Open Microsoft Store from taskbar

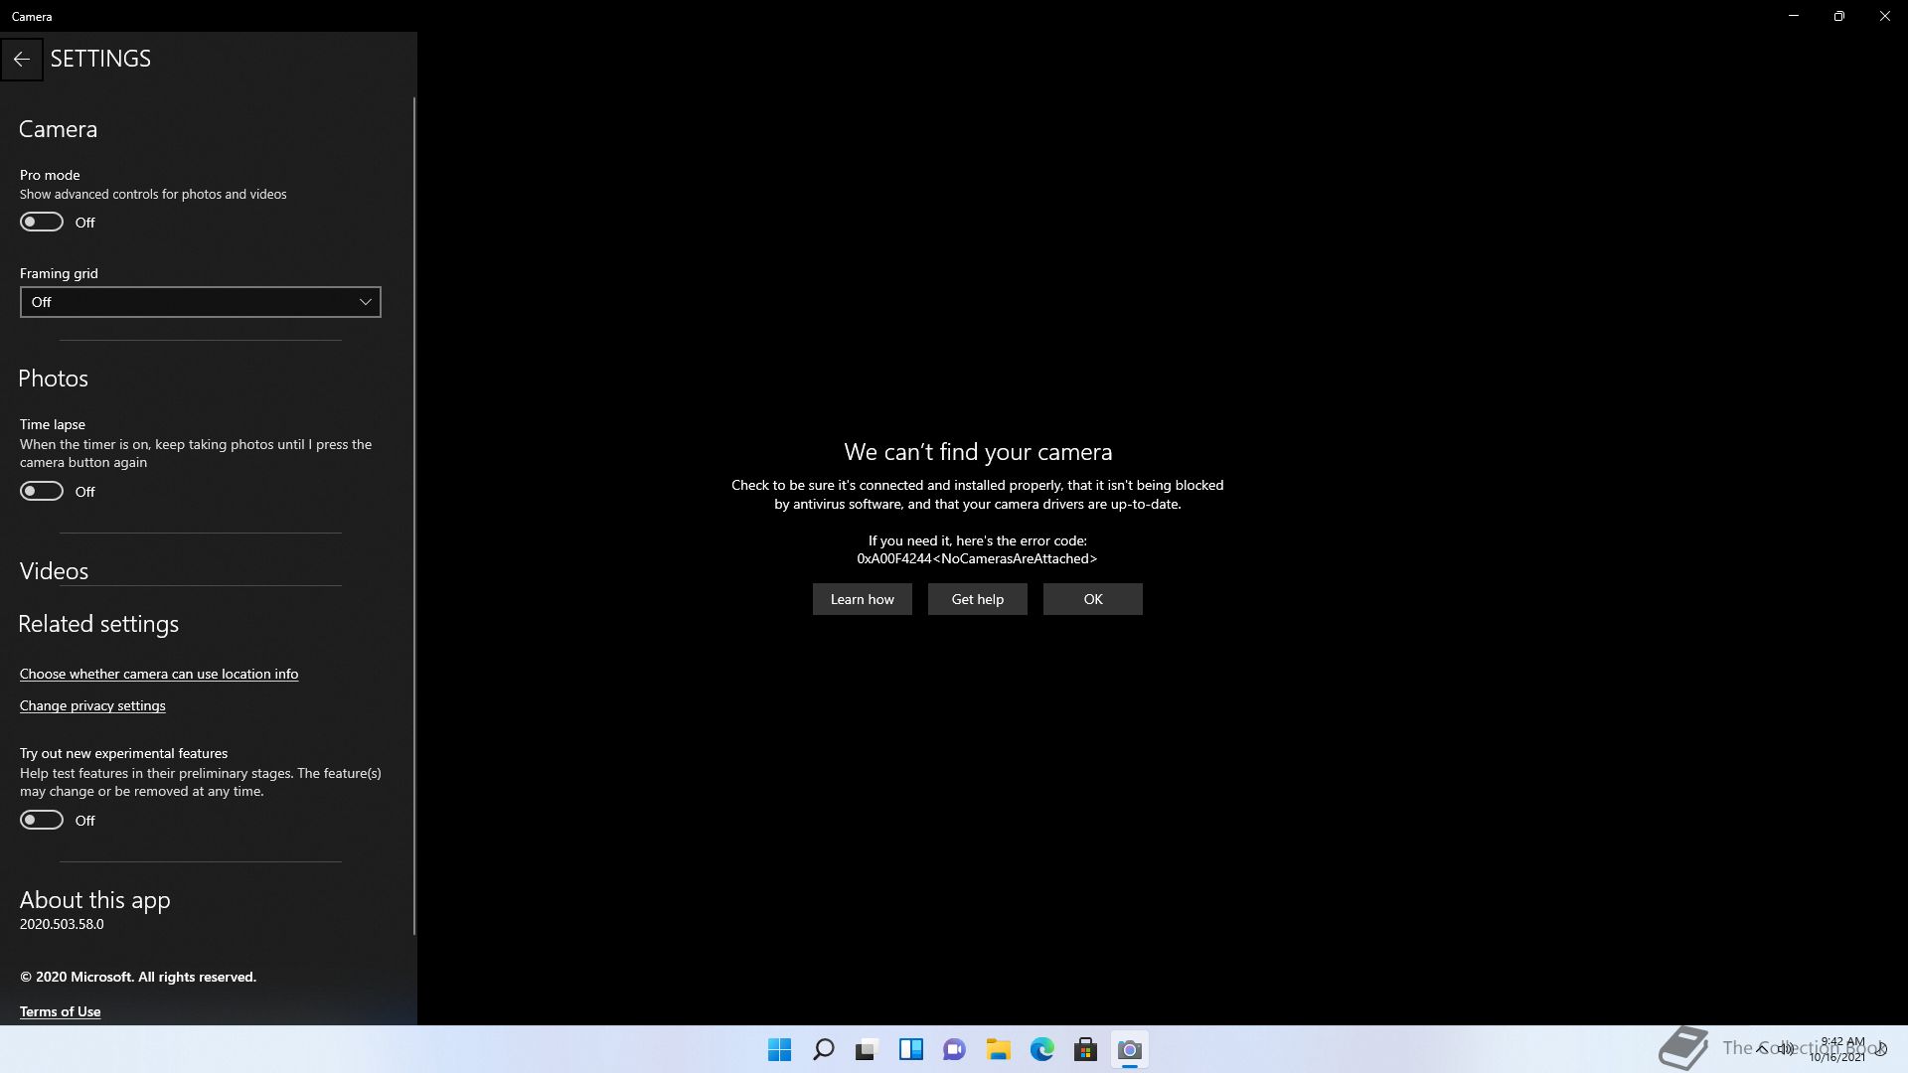[1085, 1049]
